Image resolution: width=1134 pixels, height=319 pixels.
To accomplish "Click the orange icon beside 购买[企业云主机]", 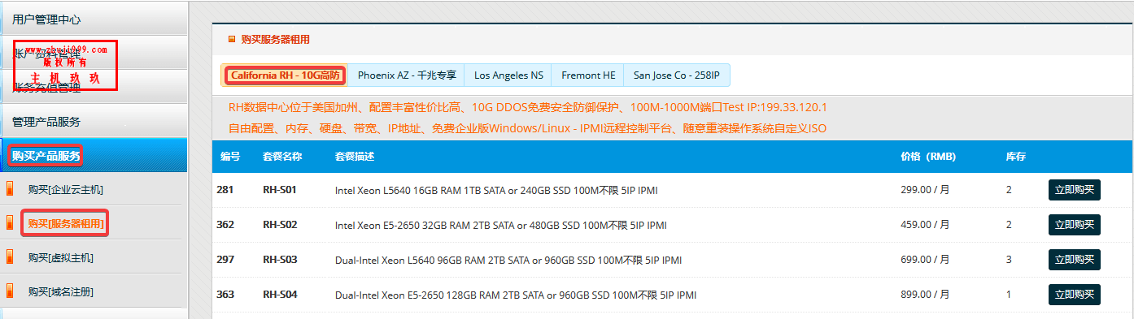I will 11,189.
